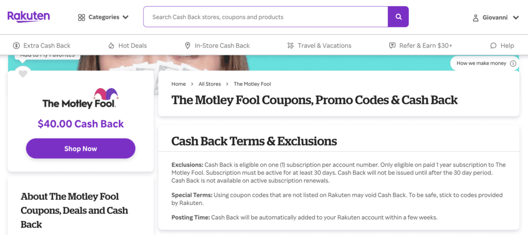Screen dimensions: 528x235
Task: Click the info icon beside How we make money
Action: (x=513, y=64)
